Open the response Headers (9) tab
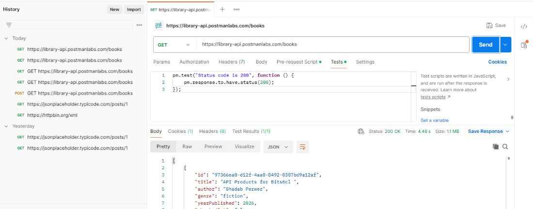This screenshot has width=533, height=209. point(212,131)
